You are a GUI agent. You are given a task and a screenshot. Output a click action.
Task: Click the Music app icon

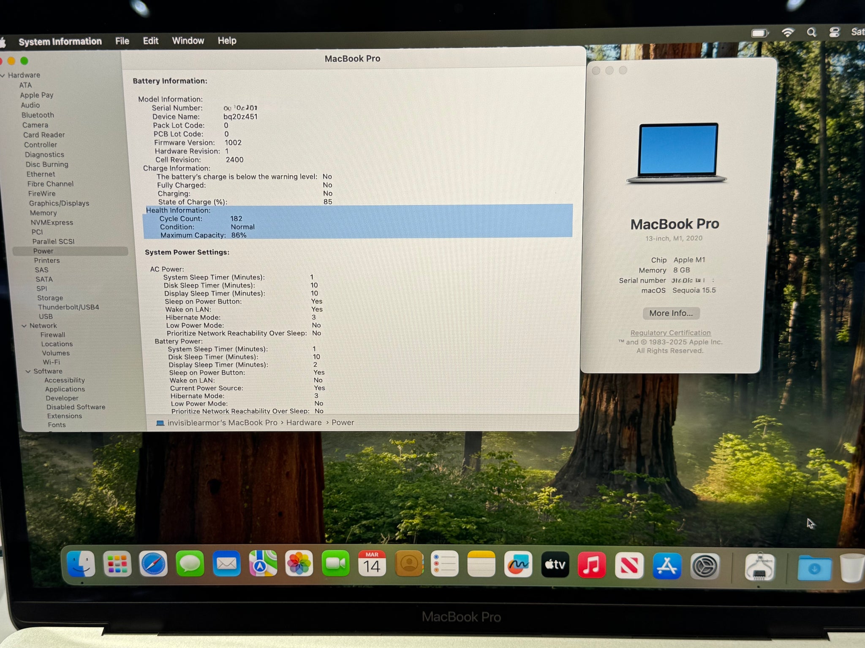[x=592, y=565]
